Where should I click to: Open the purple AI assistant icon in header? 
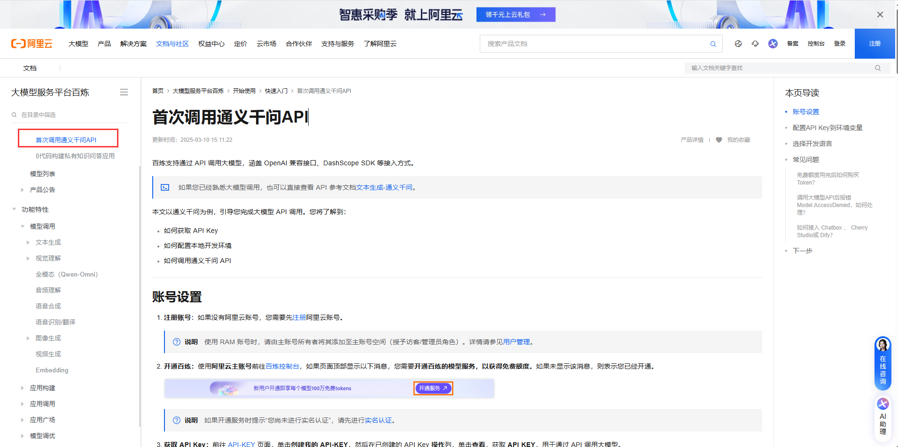click(x=773, y=44)
